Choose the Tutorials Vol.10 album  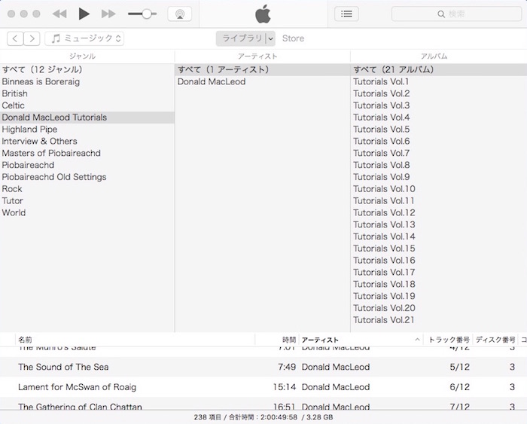pos(384,189)
